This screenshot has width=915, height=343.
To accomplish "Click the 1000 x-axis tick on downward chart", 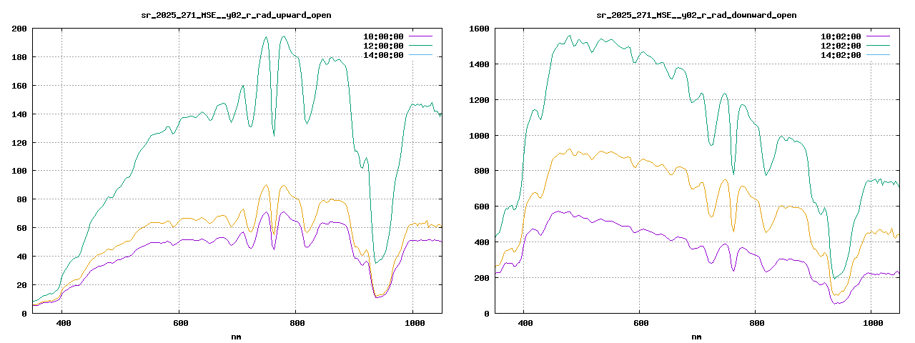I will [x=873, y=323].
